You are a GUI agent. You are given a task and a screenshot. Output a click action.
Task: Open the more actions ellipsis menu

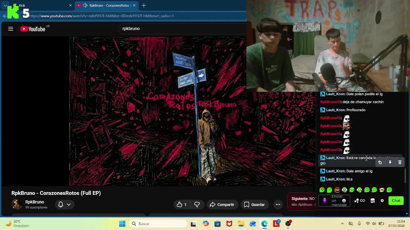click(x=278, y=204)
